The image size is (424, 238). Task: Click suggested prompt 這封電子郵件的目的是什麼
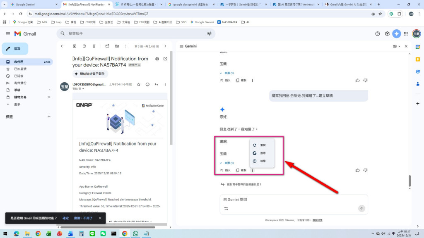click(x=241, y=184)
